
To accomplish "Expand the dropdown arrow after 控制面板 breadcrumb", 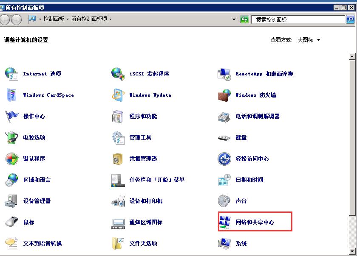I will click(68, 19).
